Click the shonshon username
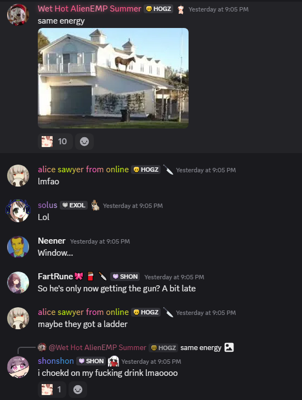Image resolution: width=302 pixels, height=400 pixels. (56, 361)
